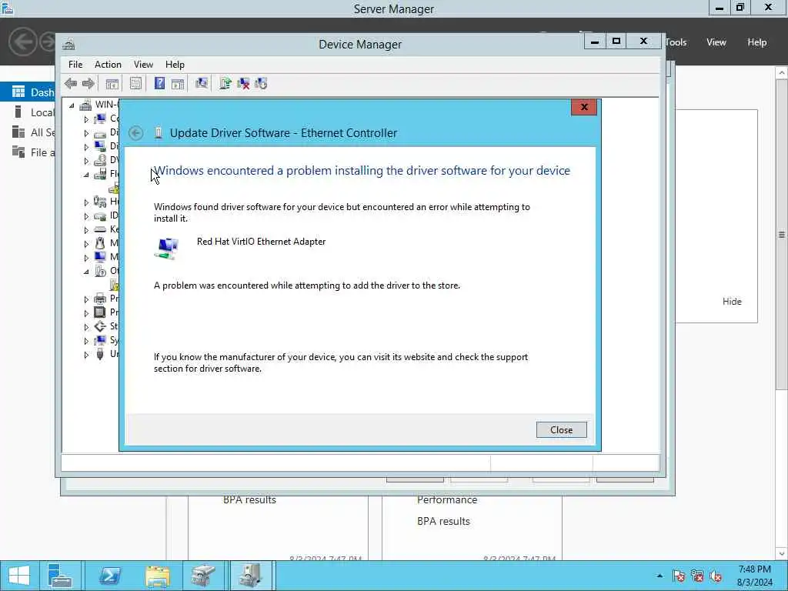788x591 pixels.
Task: Select the Mice and pointing devices icon
Action: tap(100, 243)
